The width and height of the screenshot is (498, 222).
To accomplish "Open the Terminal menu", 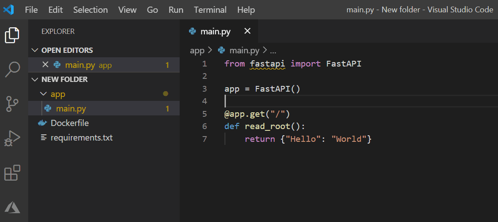I will [210, 10].
